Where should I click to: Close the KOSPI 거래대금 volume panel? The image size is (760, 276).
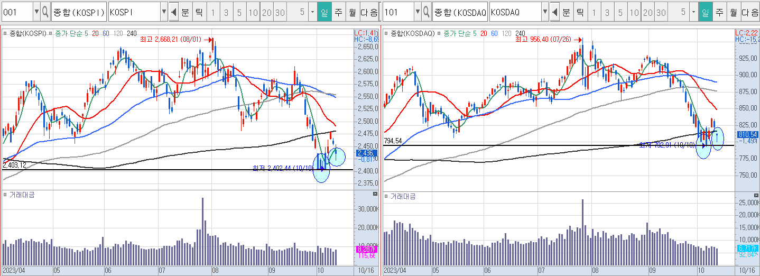point(375,195)
